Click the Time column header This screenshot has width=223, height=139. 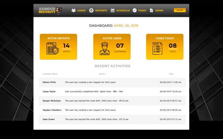171,74
